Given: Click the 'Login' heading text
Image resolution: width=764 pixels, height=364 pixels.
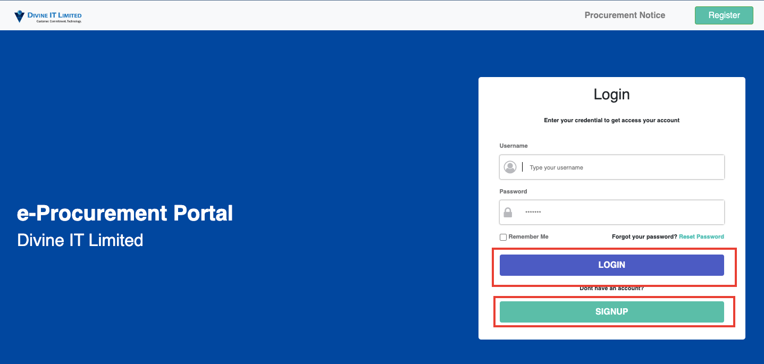Looking at the screenshot, I should pos(611,95).
